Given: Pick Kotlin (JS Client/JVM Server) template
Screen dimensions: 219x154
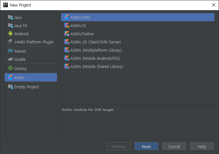Looking at the screenshot, I should tap(138, 42).
